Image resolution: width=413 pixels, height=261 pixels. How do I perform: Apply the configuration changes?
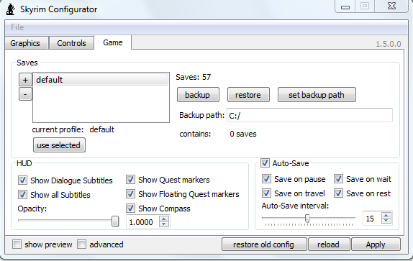376,244
